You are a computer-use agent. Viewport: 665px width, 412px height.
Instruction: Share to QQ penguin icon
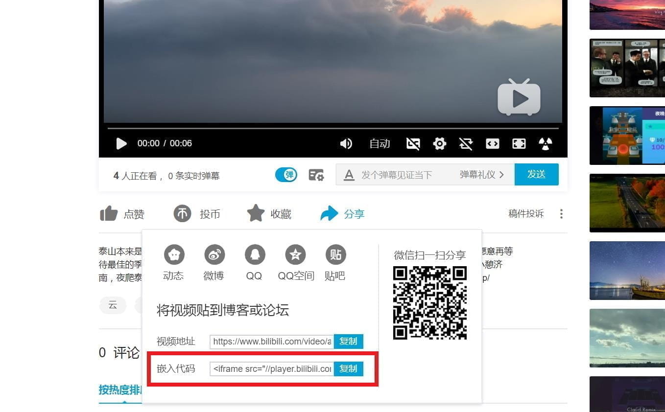(x=255, y=255)
